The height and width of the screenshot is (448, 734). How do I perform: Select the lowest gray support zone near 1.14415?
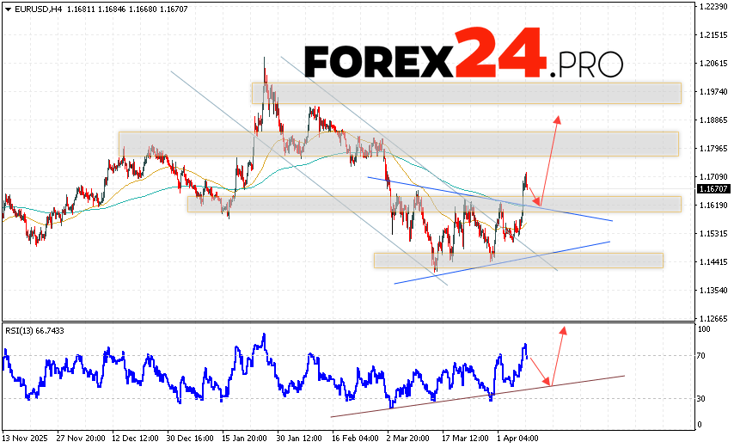point(517,260)
